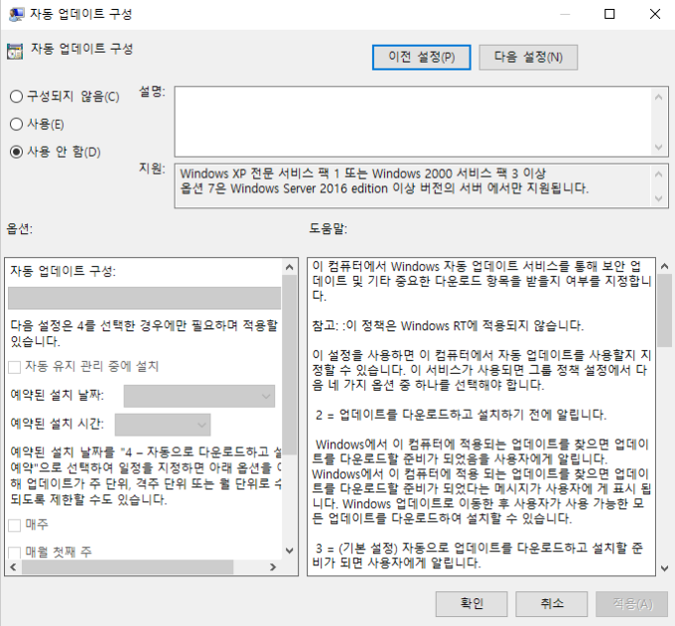Maximize the 자동 업데이트 구성 window
Screen dimensions: 675x626
(x=609, y=14)
